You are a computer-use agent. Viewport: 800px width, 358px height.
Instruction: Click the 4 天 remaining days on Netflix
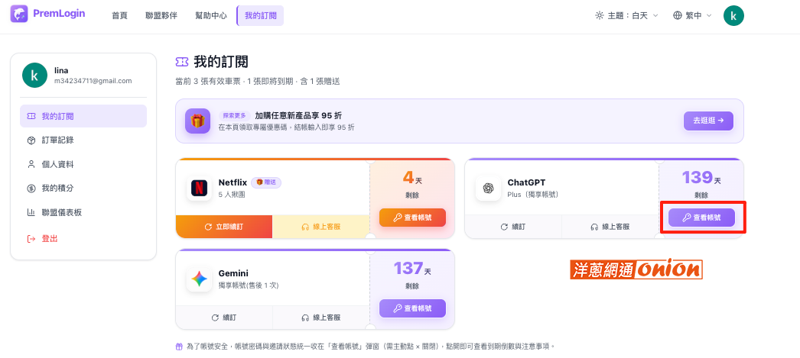(412, 178)
